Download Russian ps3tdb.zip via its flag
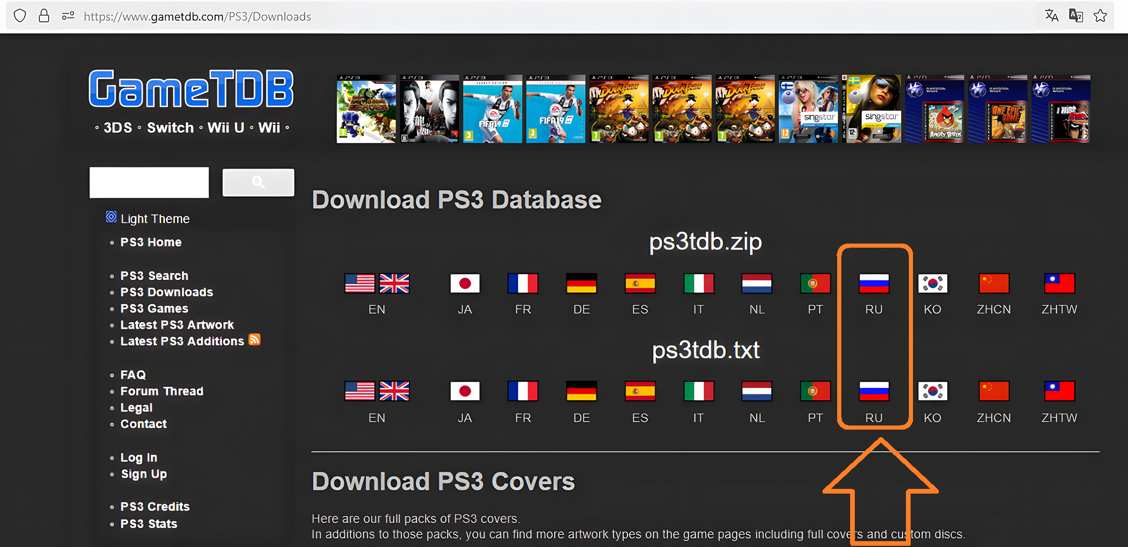 pyautogui.click(x=874, y=283)
